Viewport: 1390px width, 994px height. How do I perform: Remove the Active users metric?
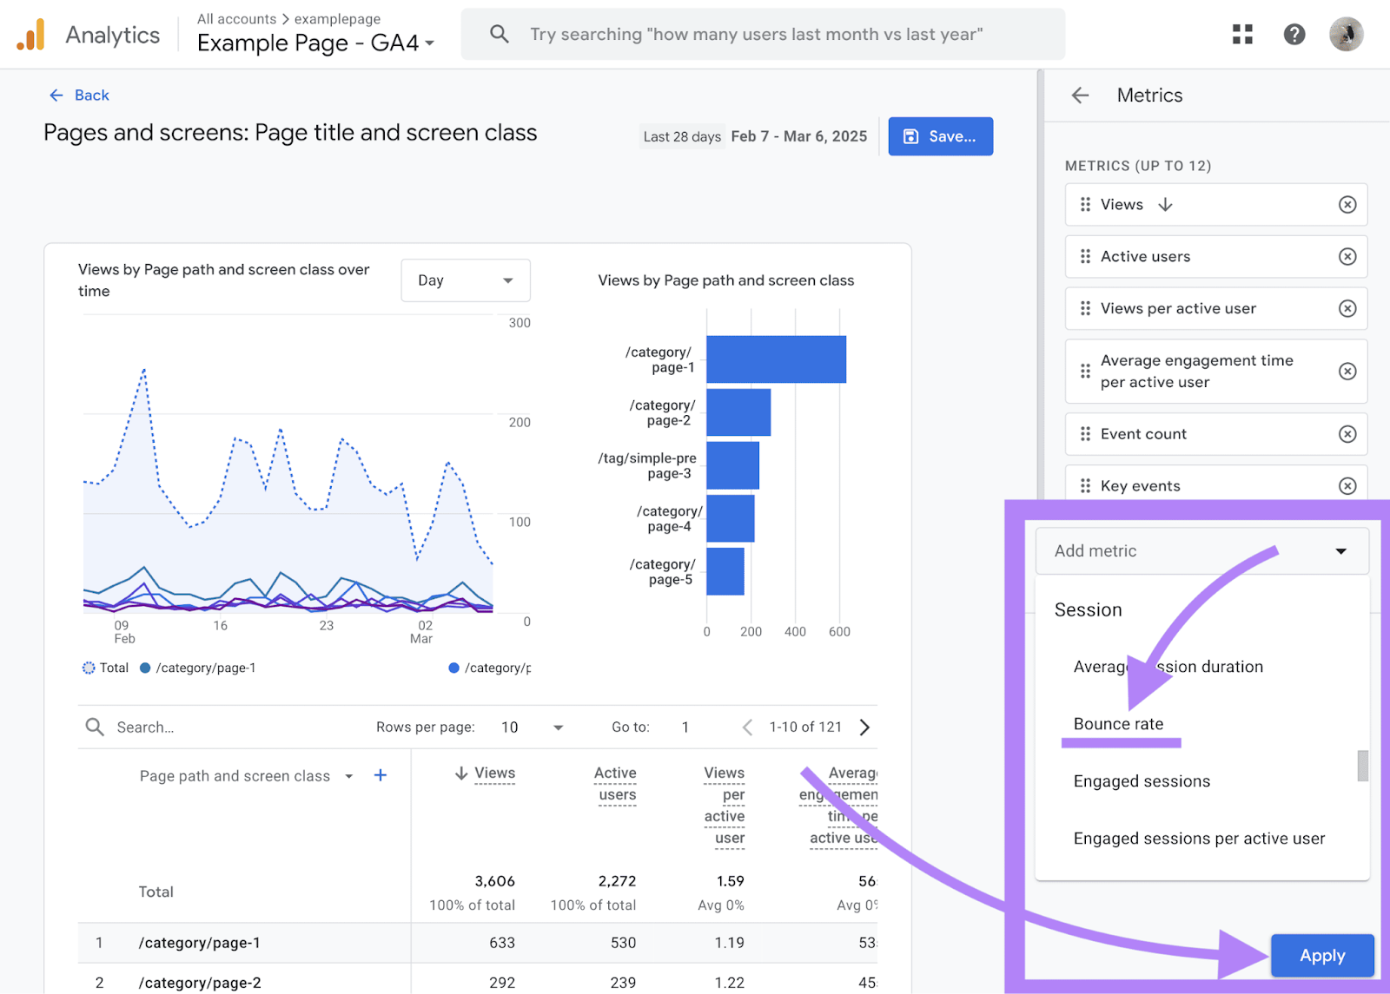[1347, 256]
